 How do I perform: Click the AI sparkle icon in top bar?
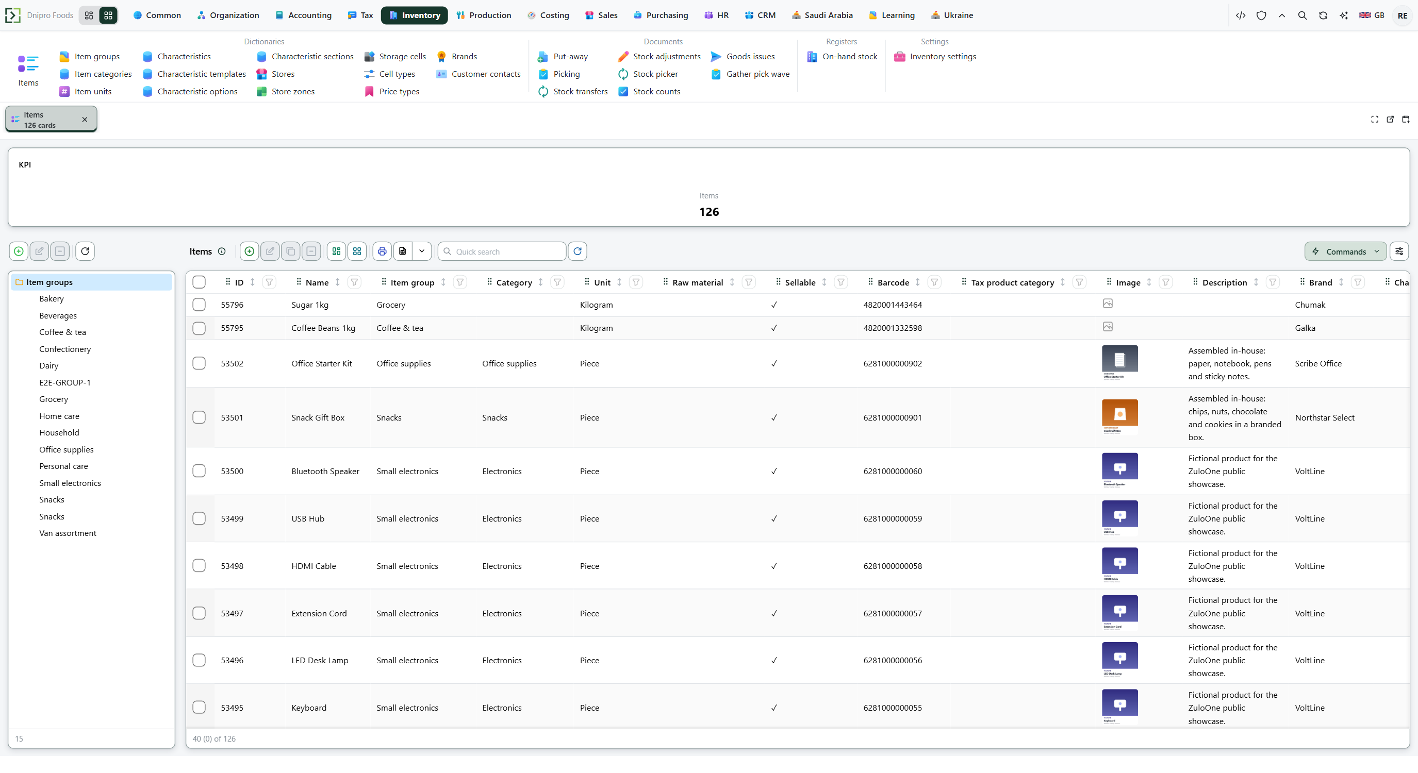tap(1344, 15)
